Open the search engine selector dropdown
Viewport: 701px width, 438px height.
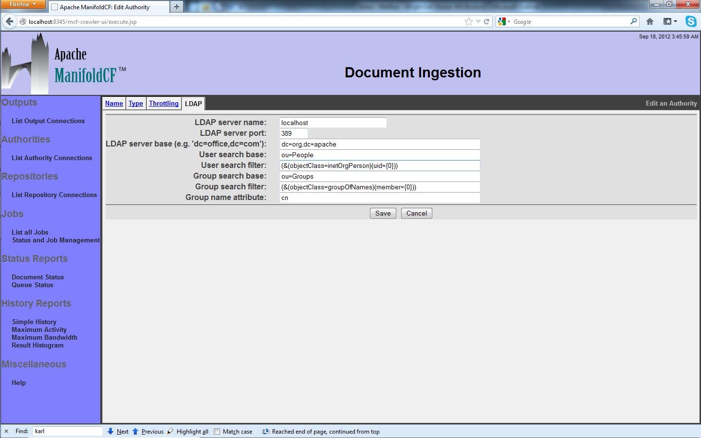coord(503,21)
